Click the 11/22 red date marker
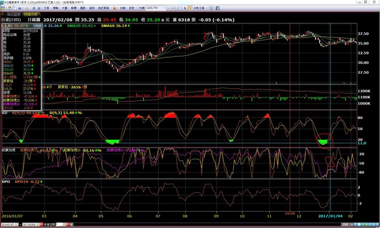Screen dimensions: 380x228 [x=290, y=212]
